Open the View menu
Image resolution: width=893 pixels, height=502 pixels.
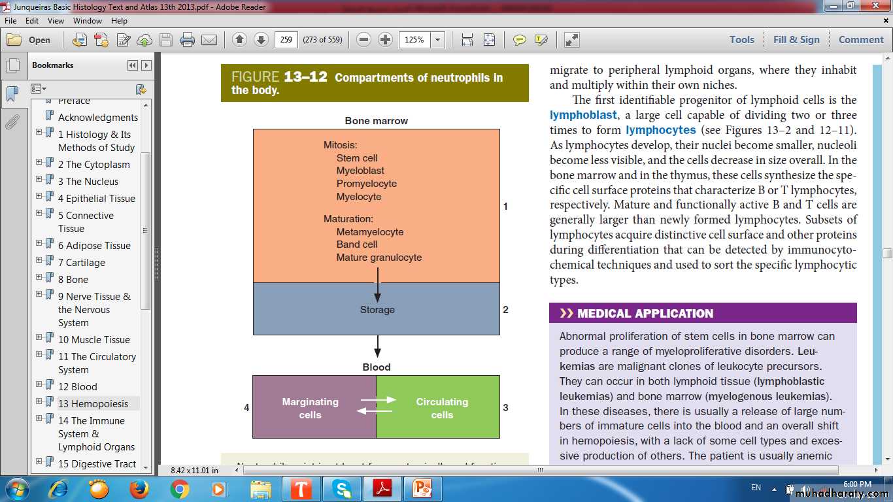(56, 21)
